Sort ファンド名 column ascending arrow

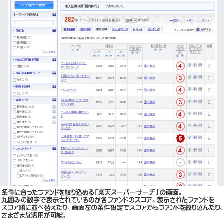(73, 50)
